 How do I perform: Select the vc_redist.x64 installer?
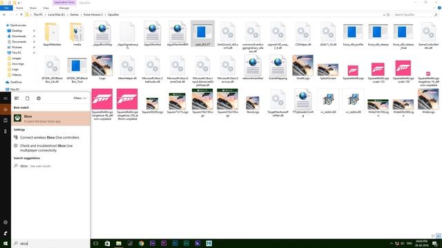tap(328, 101)
